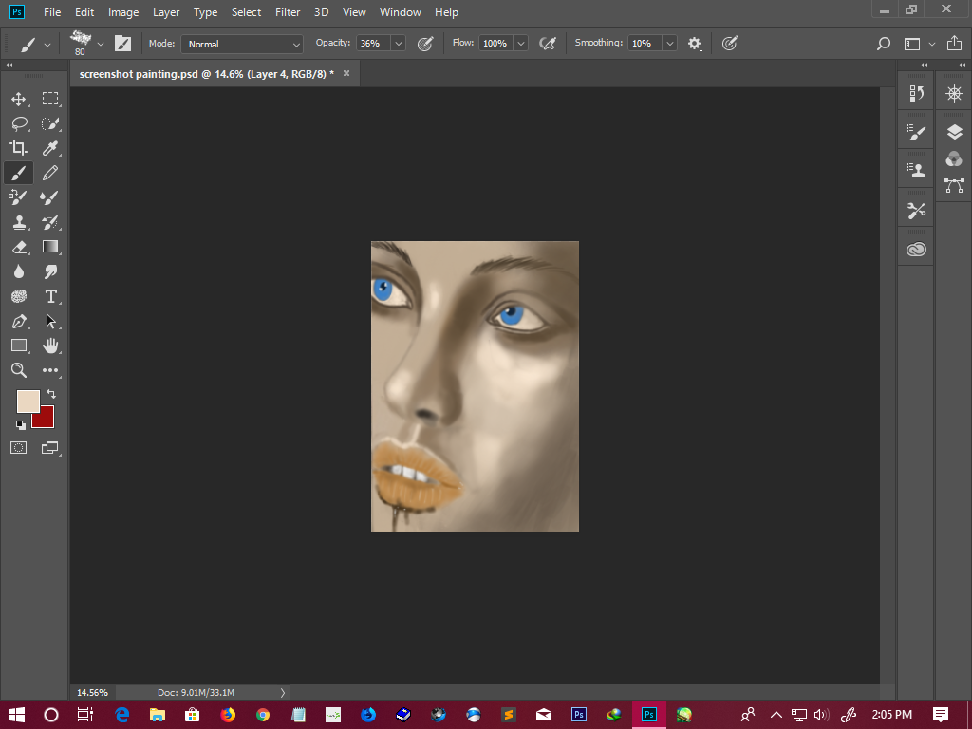This screenshot has height=729, width=972.
Task: Enable airbrush-style build-up effects
Action: 547,44
